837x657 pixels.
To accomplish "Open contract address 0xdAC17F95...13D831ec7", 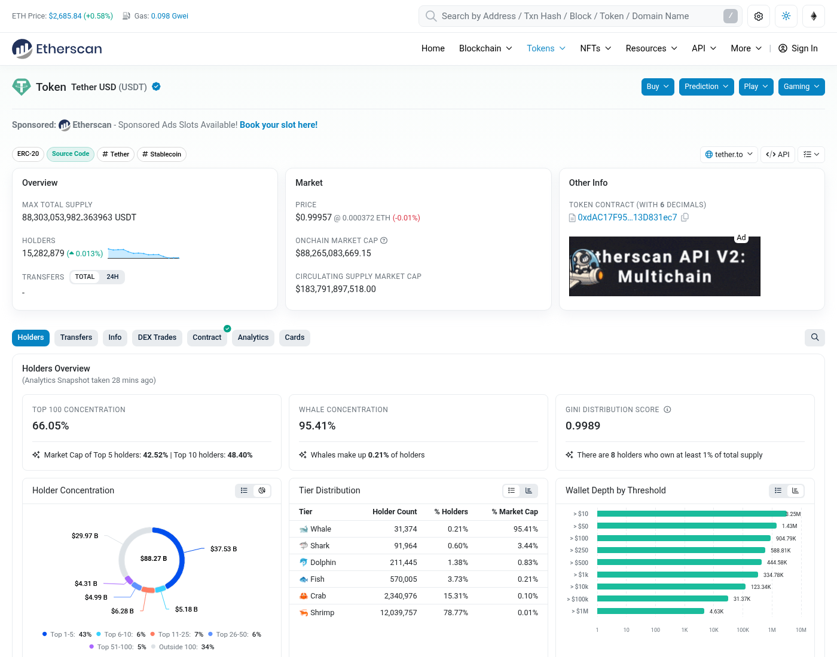I will click(x=627, y=217).
